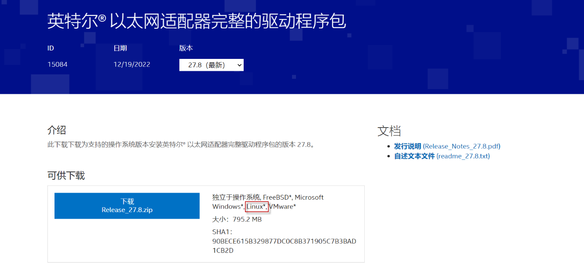Click the 介绍 section heading

click(57, 130)
